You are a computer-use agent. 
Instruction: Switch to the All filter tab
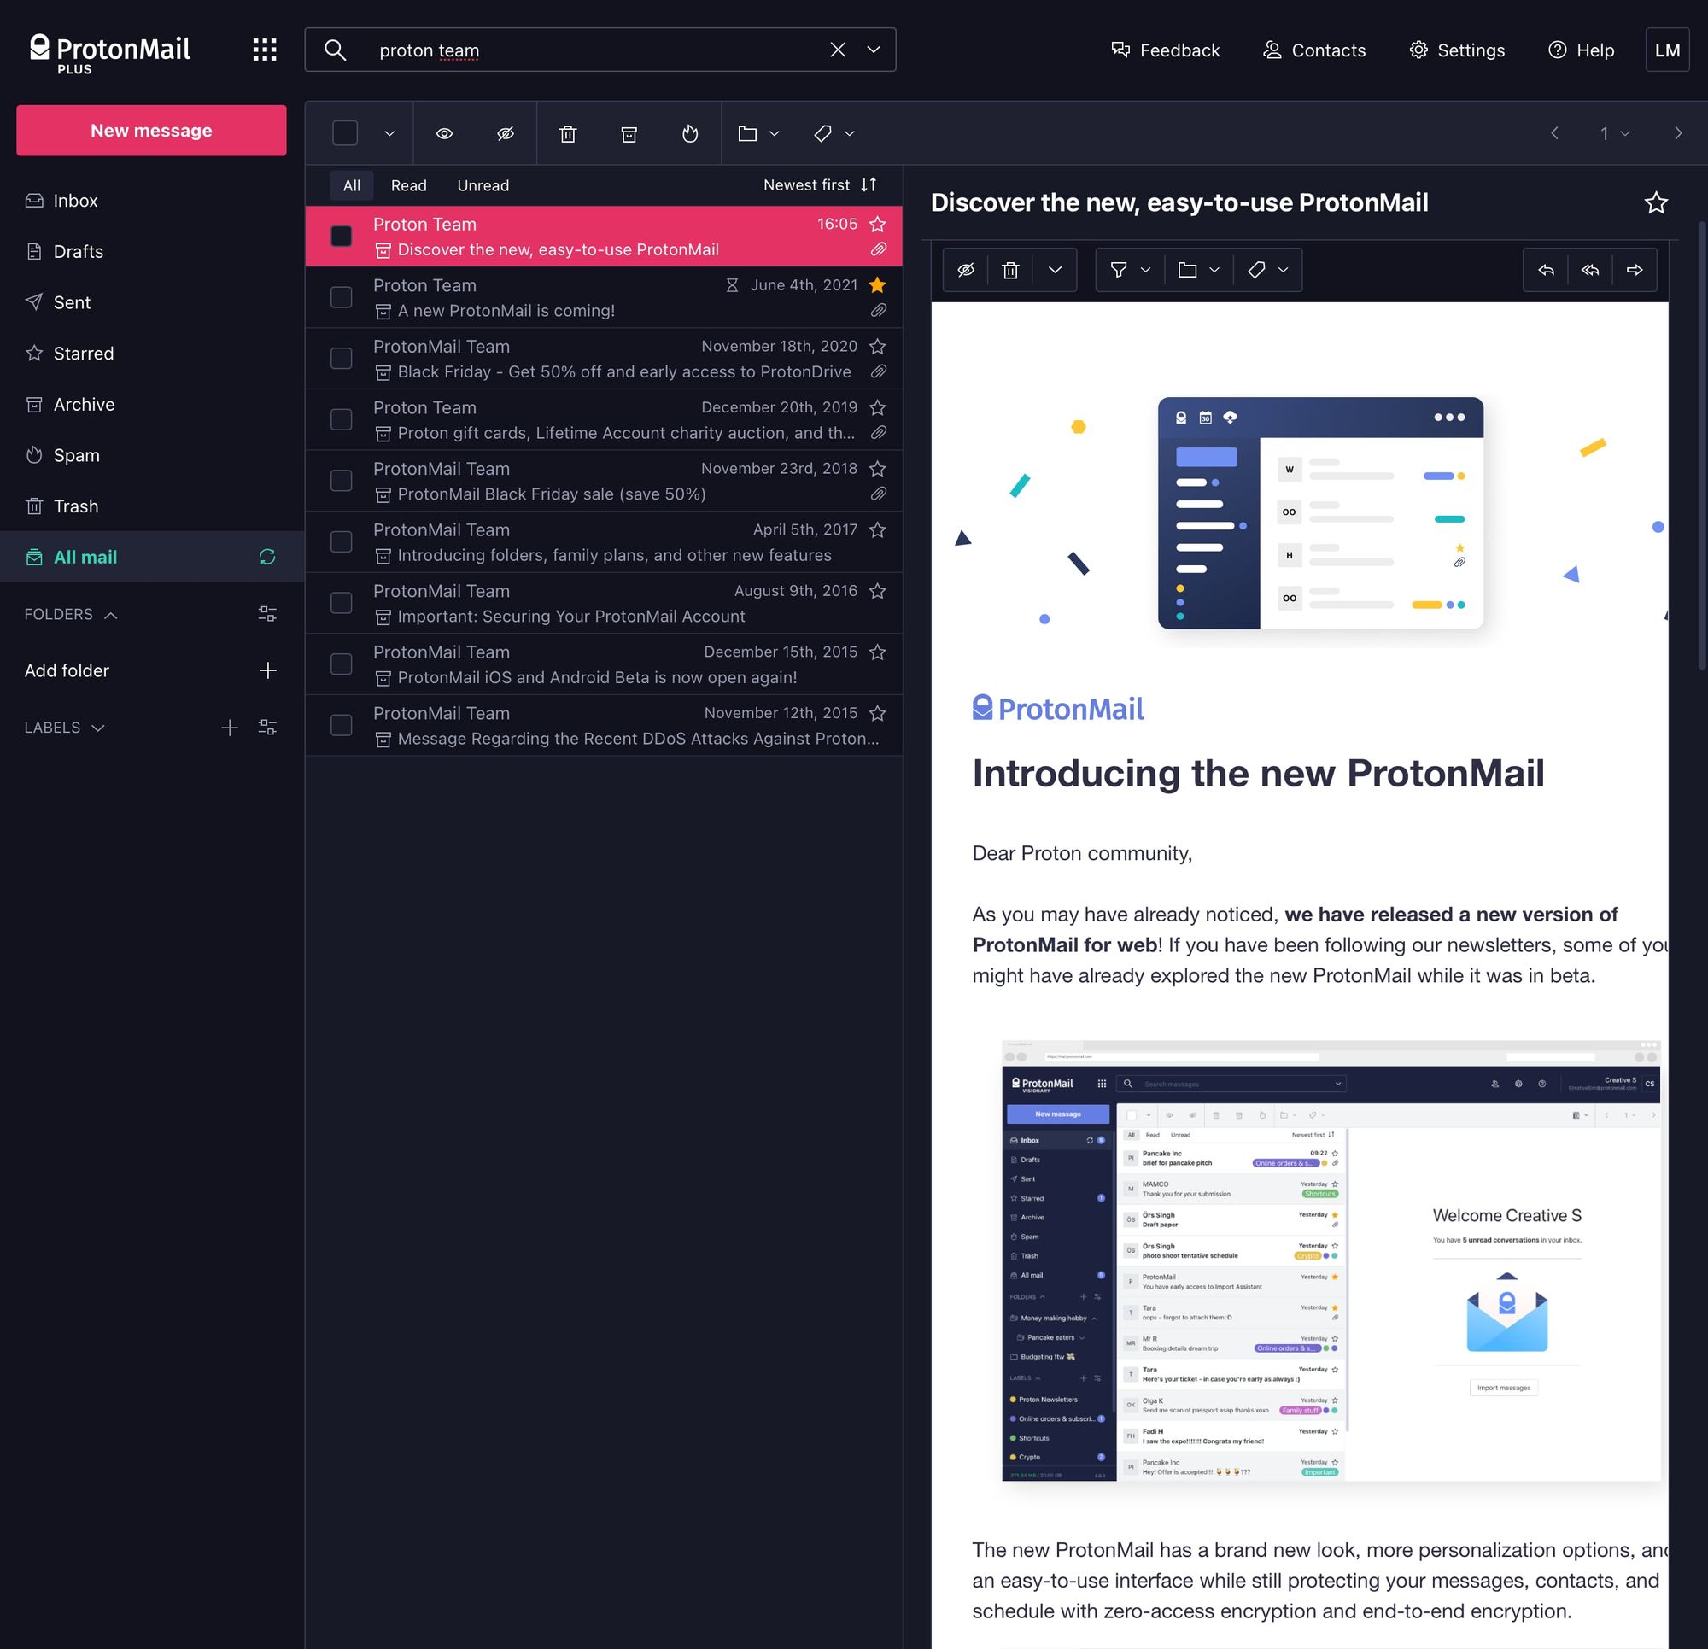click(x=352, y=185)
